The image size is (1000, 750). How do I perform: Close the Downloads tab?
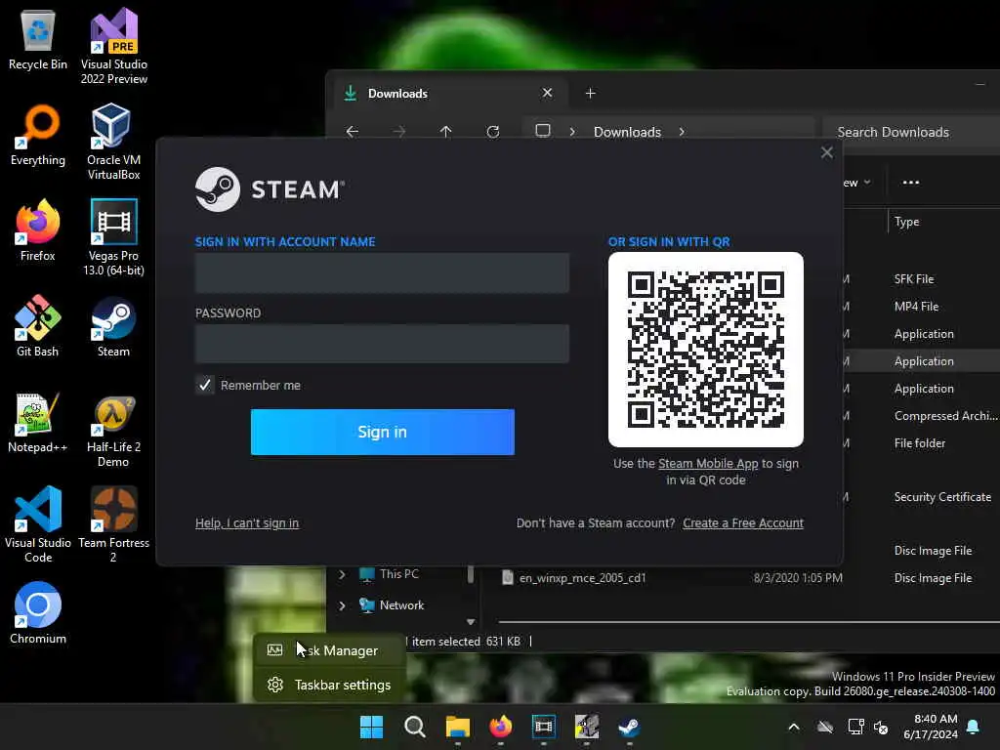point(547,93)
